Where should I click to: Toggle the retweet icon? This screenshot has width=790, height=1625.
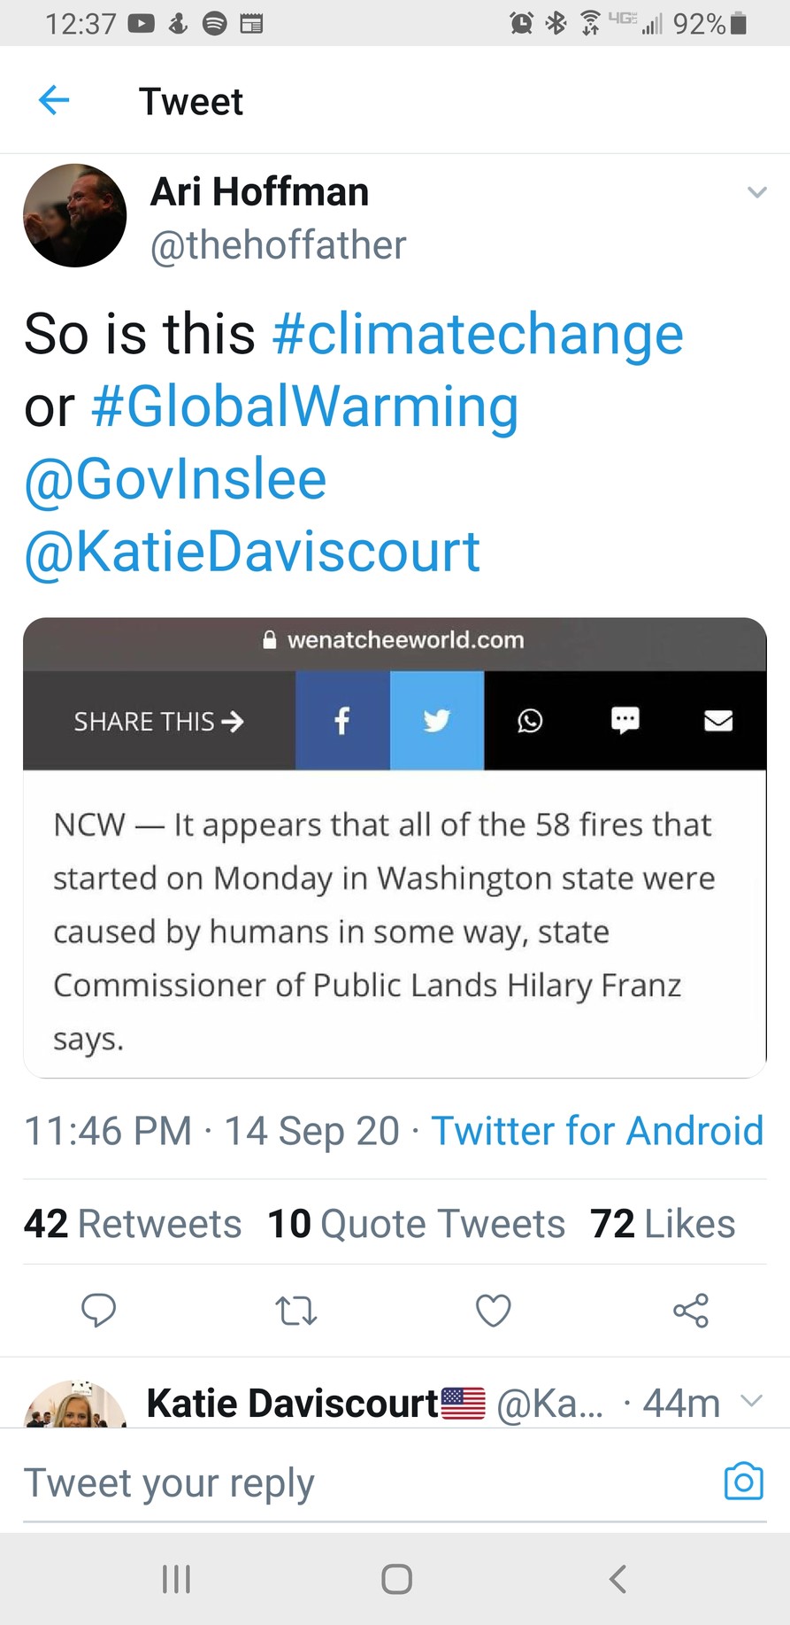point(296,1310)
